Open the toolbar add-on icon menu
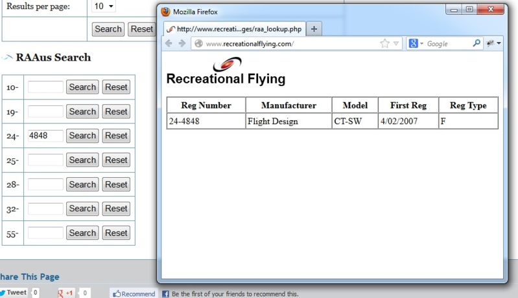 click(x=494, y=43)
